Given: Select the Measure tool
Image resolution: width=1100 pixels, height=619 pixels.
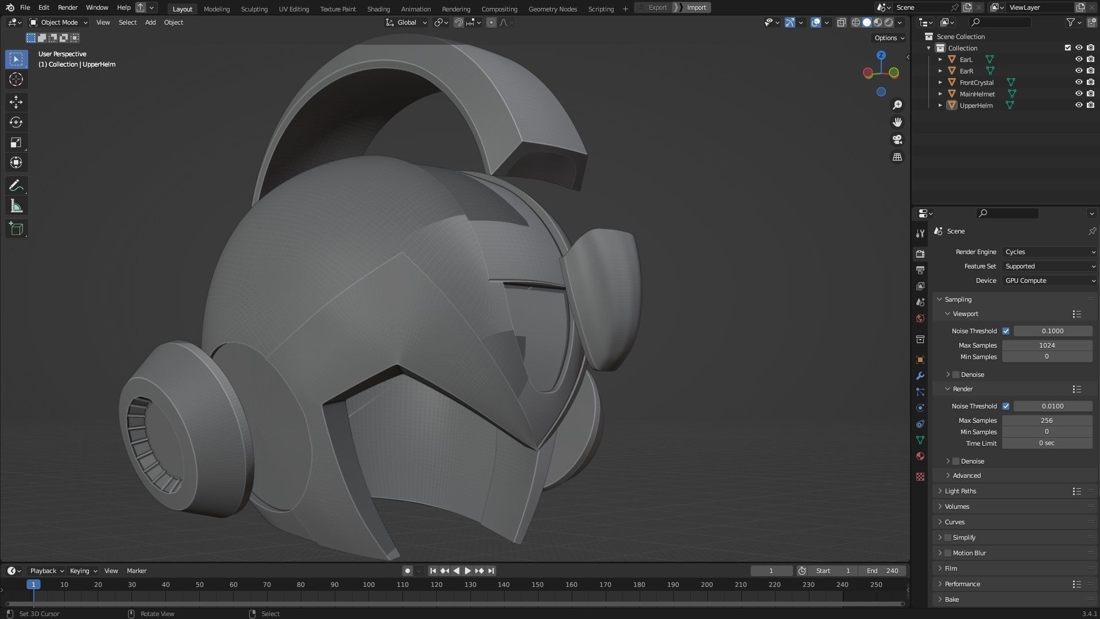Looking at the screenshot, I should 16,207.
